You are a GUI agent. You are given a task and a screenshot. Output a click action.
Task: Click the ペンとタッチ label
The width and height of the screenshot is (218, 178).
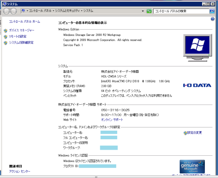coord(70,96)
